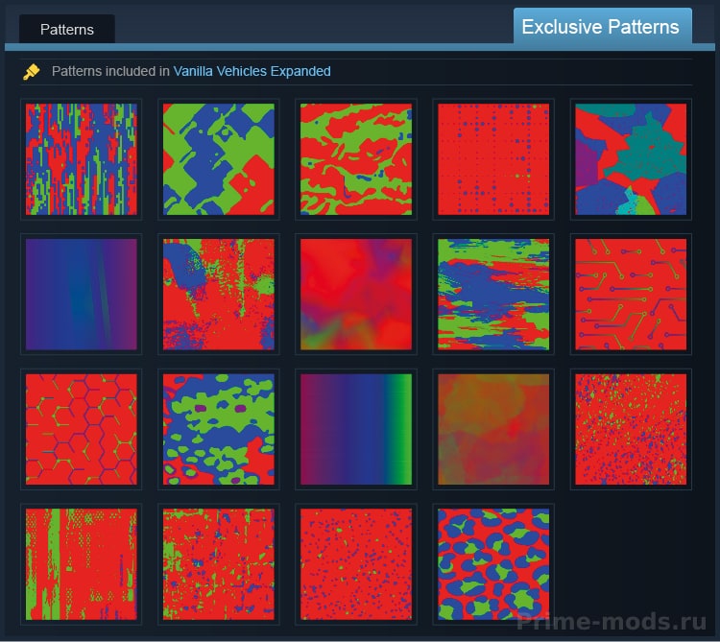Select the purple-to-green vertical gradient pattern
Viewport: 720px width, 642px height.
tap(356, 429)
